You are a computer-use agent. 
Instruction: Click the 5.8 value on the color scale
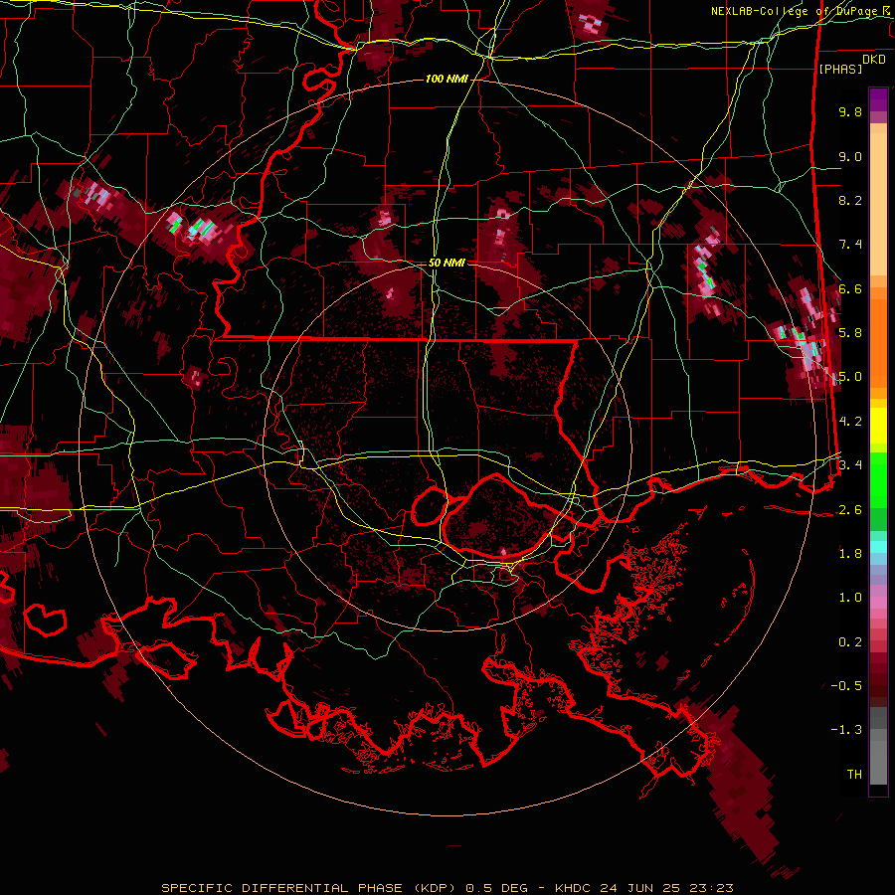click(x=850, y=333)
